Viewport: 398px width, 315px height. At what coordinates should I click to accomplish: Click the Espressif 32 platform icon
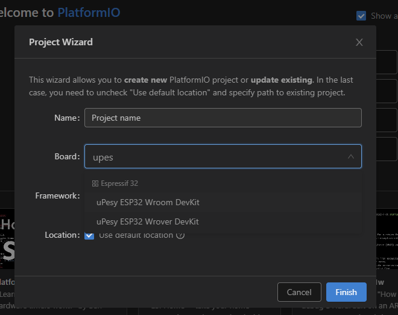tap(95, 183)
